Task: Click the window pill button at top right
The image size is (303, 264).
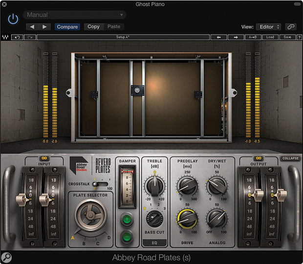Action: coord(297,4)
